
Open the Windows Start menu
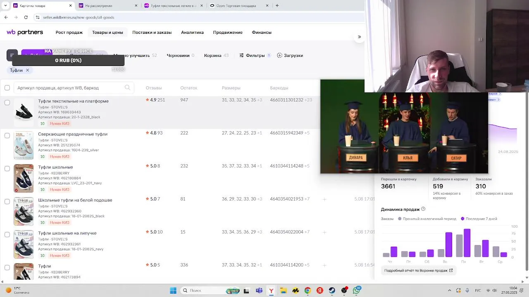coord(173,290)
